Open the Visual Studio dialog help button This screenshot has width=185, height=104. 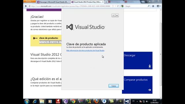click(x=113, y=15)
